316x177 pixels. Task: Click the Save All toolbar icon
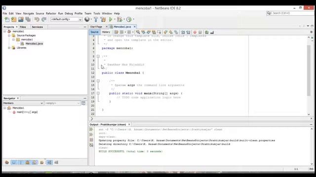click(28, 19)
